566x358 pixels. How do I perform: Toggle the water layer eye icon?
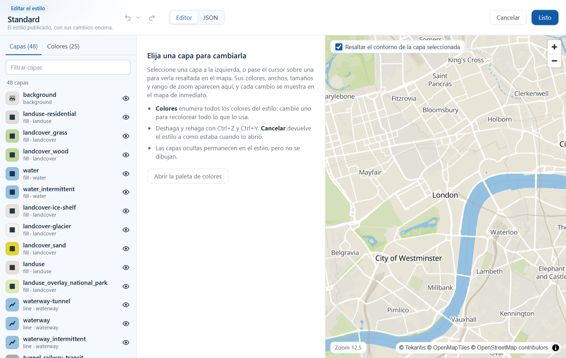[126, 174]
